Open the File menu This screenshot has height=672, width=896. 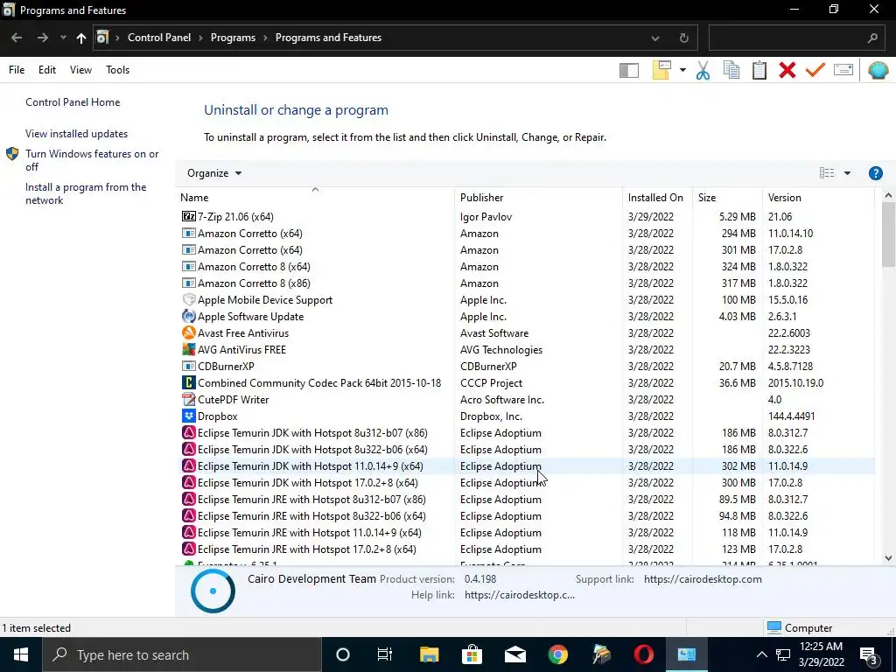click(x=17, y=70)
